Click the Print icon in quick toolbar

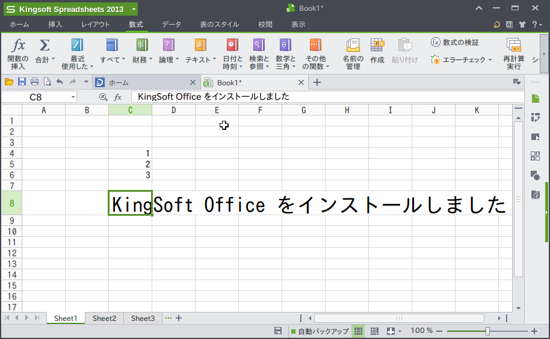click(34, 82)
